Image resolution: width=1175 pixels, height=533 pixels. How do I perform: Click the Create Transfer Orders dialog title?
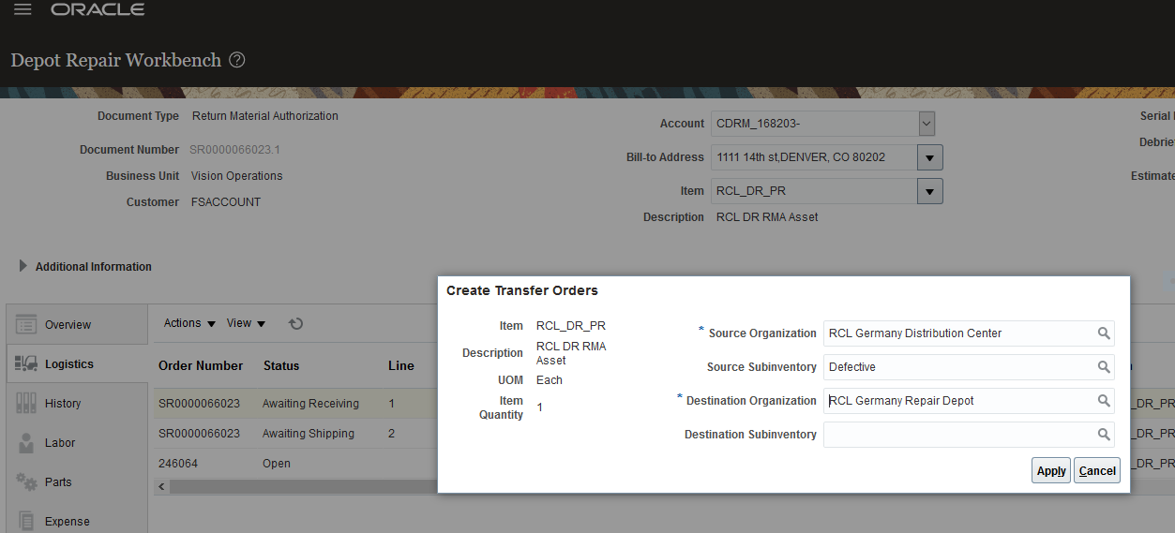[522, 290]
